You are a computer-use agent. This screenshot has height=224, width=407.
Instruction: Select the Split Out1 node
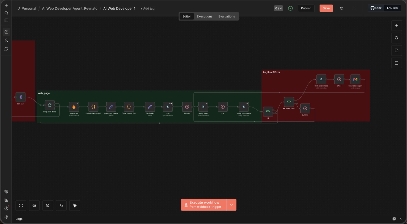[21, 97]
